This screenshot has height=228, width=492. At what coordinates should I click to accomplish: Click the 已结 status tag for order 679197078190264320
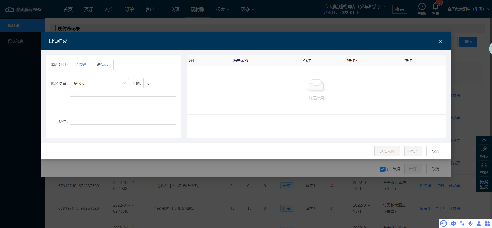pyautogui.click(x=286, y=208)
